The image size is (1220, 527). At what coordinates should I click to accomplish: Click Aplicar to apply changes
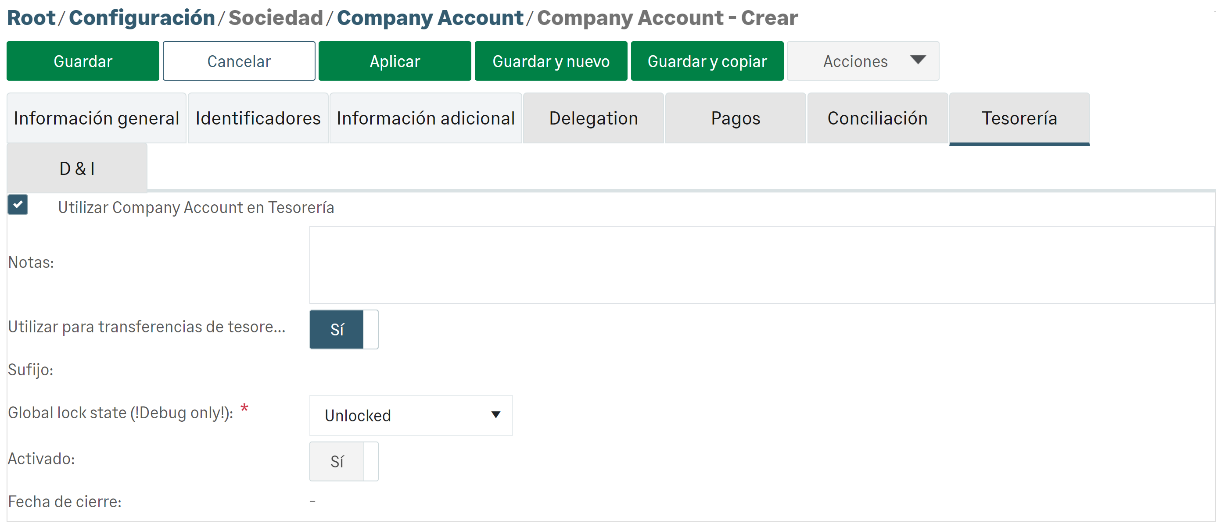tap(395, 61)
